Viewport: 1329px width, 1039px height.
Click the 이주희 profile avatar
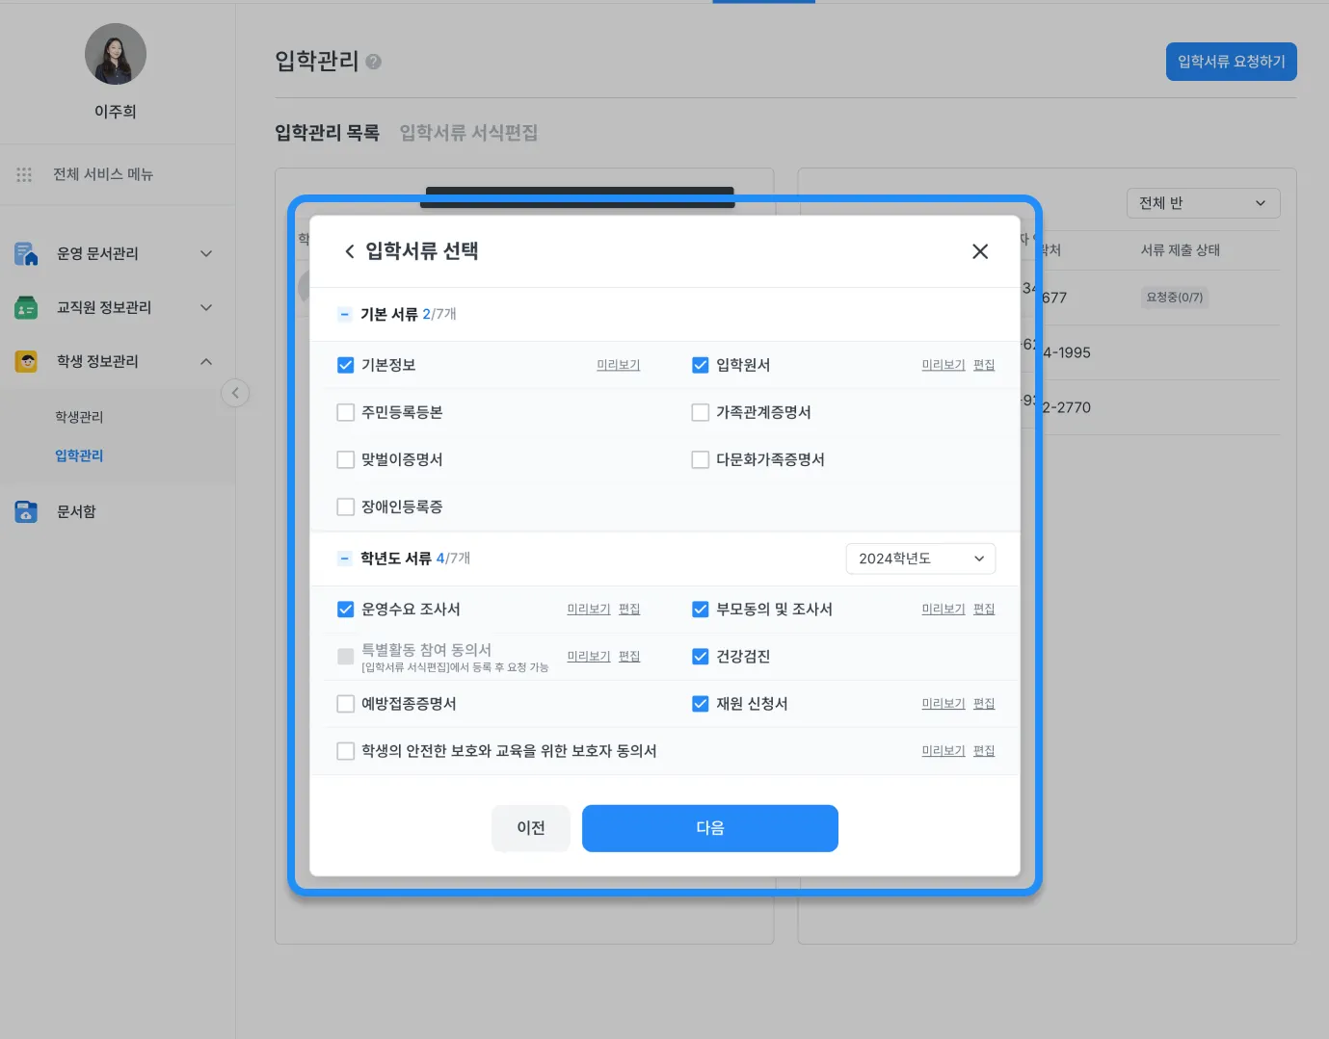(116, 54)
